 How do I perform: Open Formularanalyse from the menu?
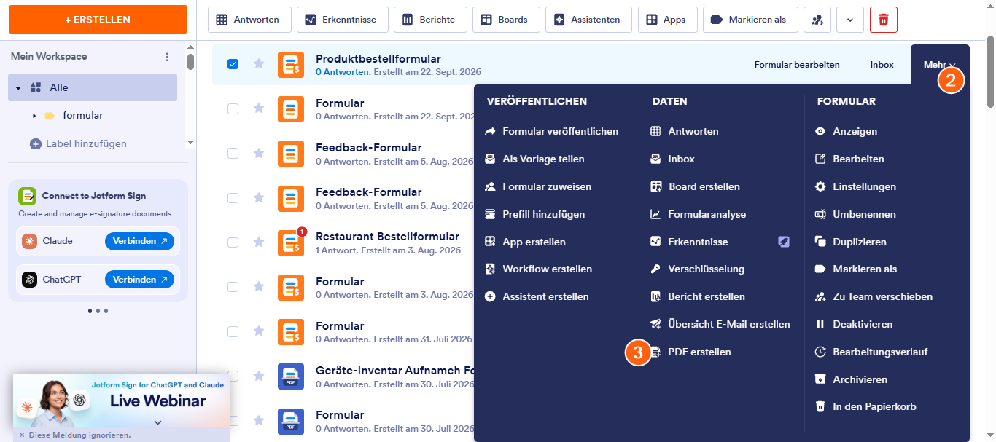point(698,214)
